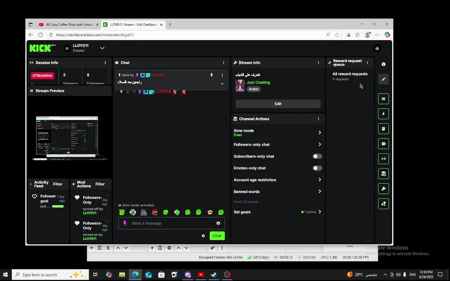Screen dimensions: 450x281
Task: Click the Windows taskbar search box
Action: 50,275
